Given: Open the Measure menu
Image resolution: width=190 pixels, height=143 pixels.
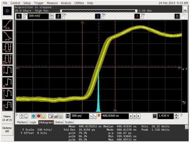Looking at the screenshot, I should (x=52, y=3).
